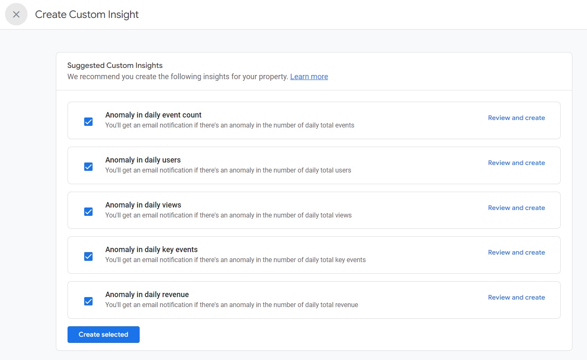Review and create the daily revenue insight
Viewport: 587px width, 360px height.
[517, 297]
